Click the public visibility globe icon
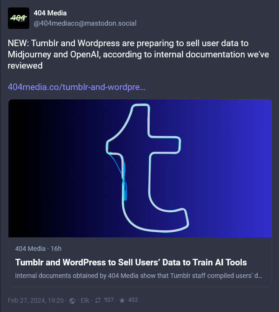279x312 pixels. (72, 301)
